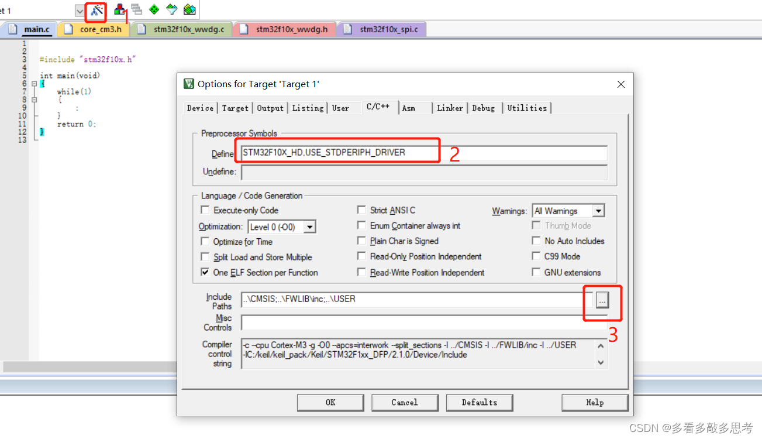Image resolution: width=762 pixels, height=439 pixels.
Task: Click the #include "stm32f10x.h" code line
Action: tap(88, 60)
